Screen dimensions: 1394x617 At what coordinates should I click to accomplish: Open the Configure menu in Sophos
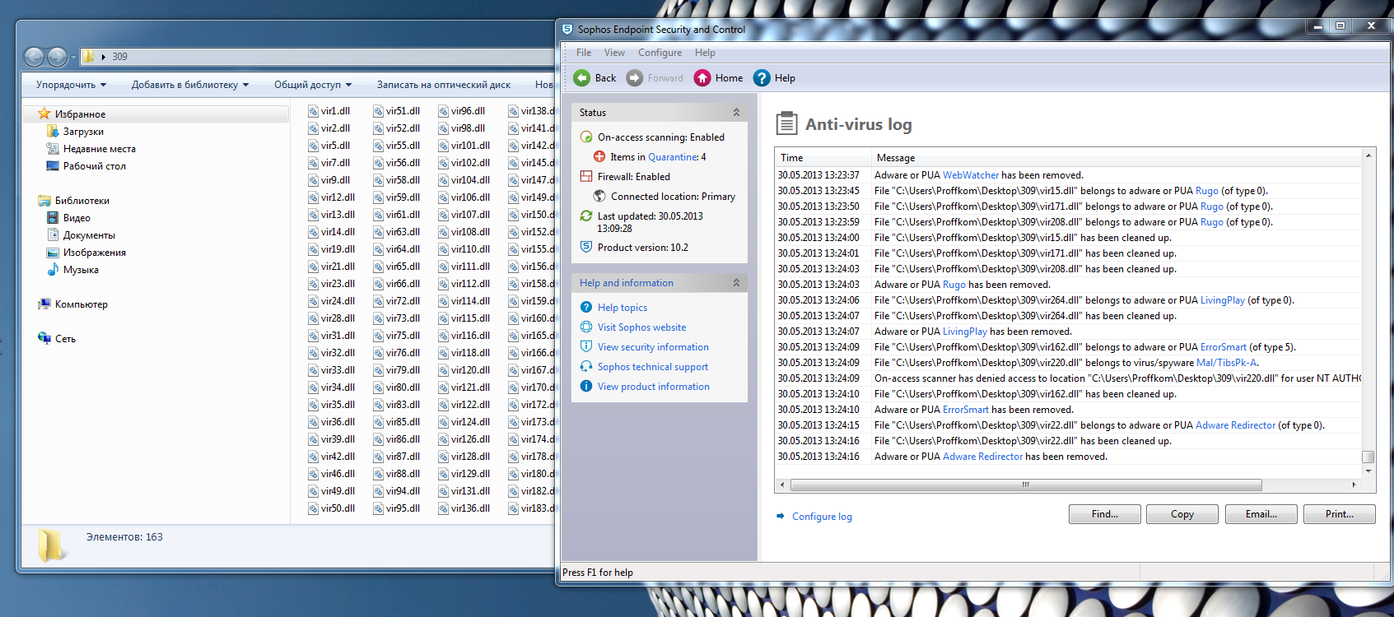[660, 53]
